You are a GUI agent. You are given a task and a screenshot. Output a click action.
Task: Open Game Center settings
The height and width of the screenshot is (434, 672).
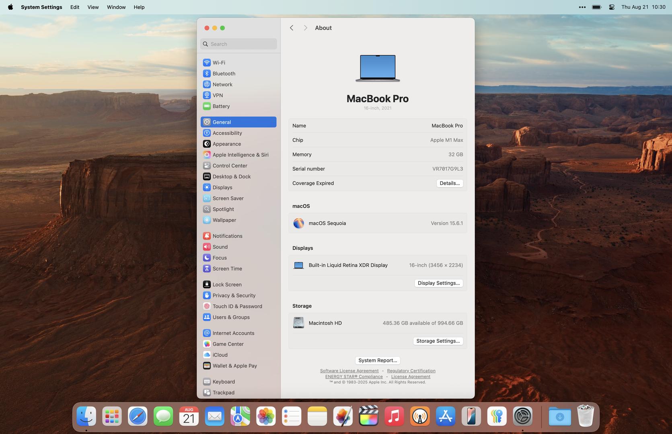click(238, 344)
